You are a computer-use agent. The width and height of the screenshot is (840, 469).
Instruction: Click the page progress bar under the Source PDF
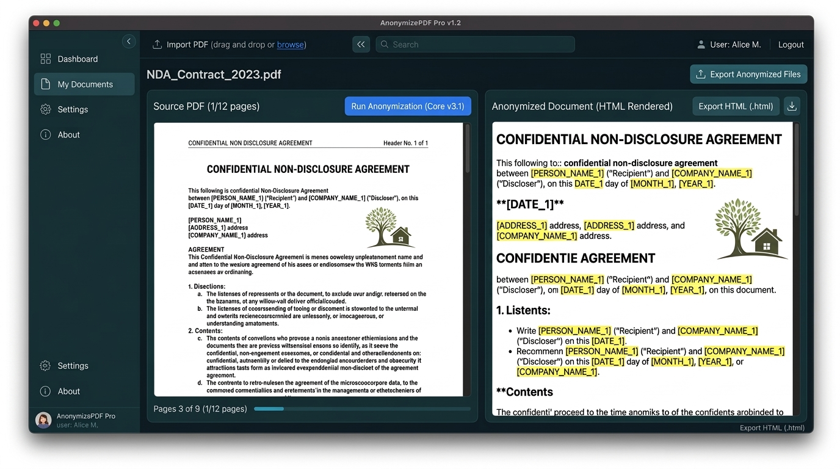[x=362, y=409]
